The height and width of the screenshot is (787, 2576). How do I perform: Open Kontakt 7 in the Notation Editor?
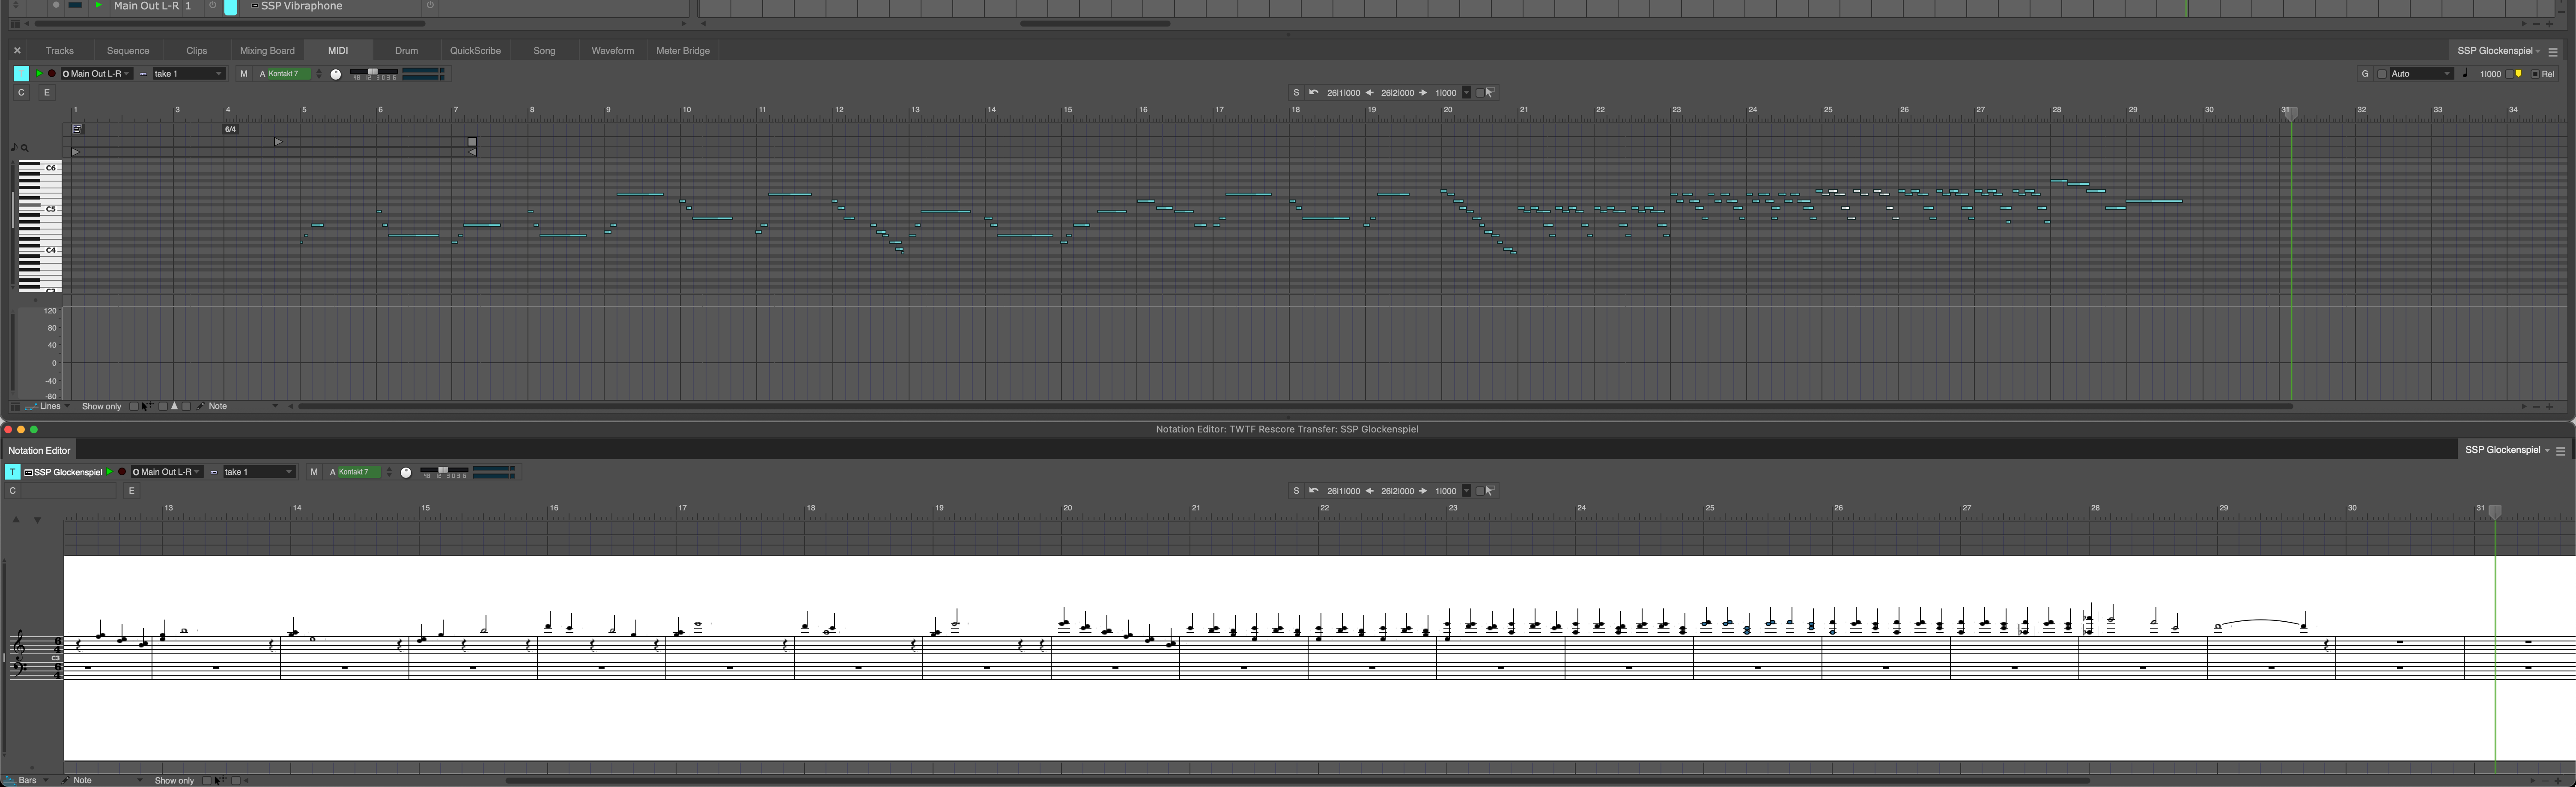tap(360, 472)
